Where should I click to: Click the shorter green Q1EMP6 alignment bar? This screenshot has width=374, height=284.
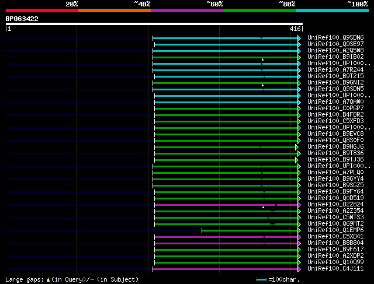pyautogui.click(x=250, y=231)
